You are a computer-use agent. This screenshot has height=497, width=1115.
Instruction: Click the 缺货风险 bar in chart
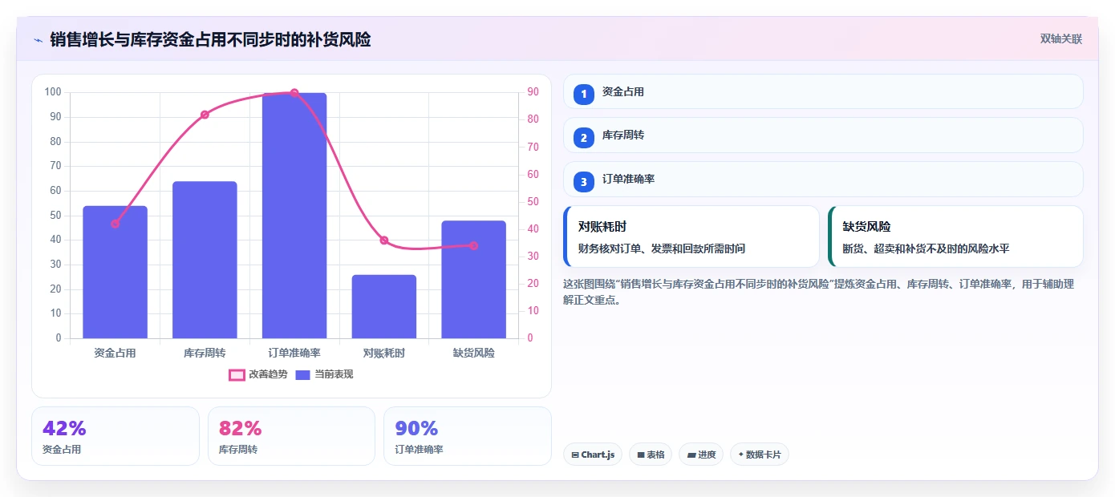click(474, 280)
